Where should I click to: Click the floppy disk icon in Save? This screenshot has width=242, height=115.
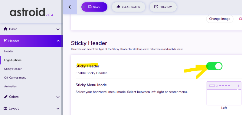point(90,7)
